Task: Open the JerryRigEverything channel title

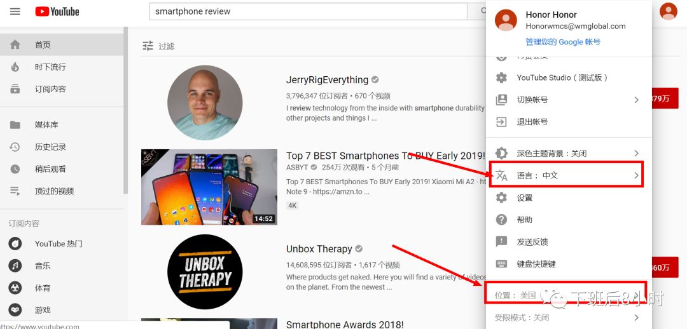Action: [x=327, y=79]
